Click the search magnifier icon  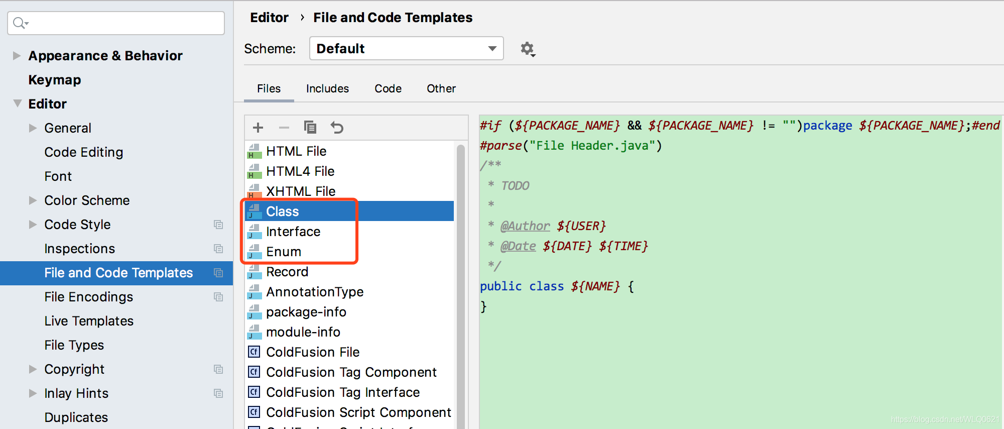pos(20,23)
